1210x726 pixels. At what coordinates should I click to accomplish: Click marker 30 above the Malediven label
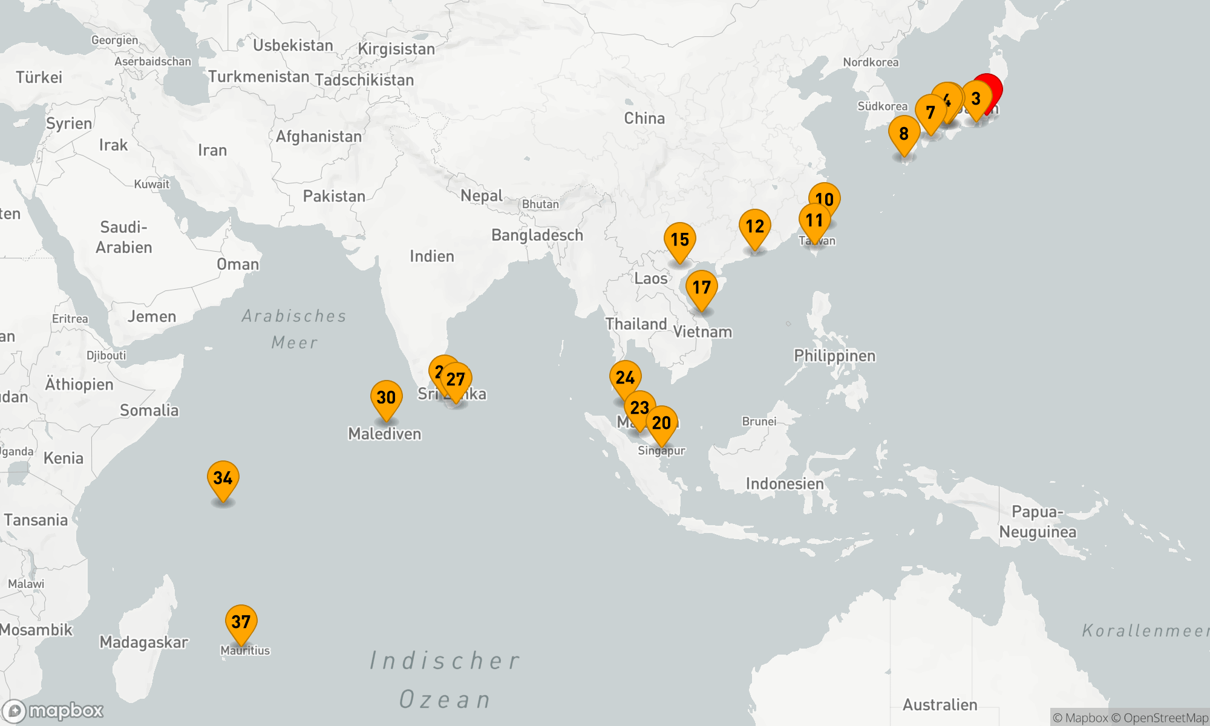tap(386, 397)
